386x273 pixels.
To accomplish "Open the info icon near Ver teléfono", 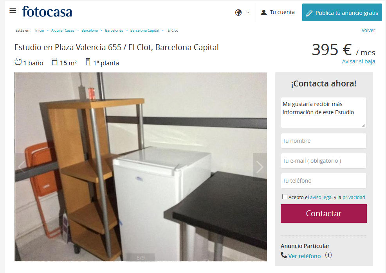I will pos(328,255).
